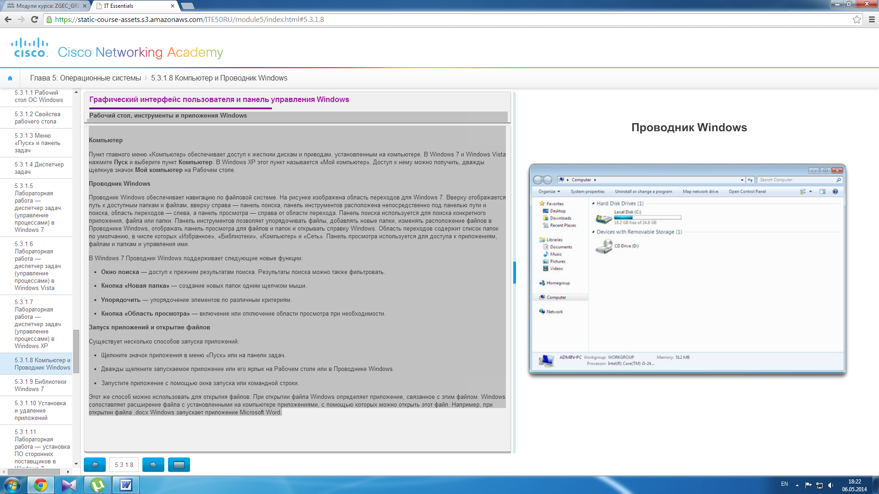The width and height of the screenshot is (879, 494).
Task: Click the Компьютер section heading
Action: pos(106,140)
